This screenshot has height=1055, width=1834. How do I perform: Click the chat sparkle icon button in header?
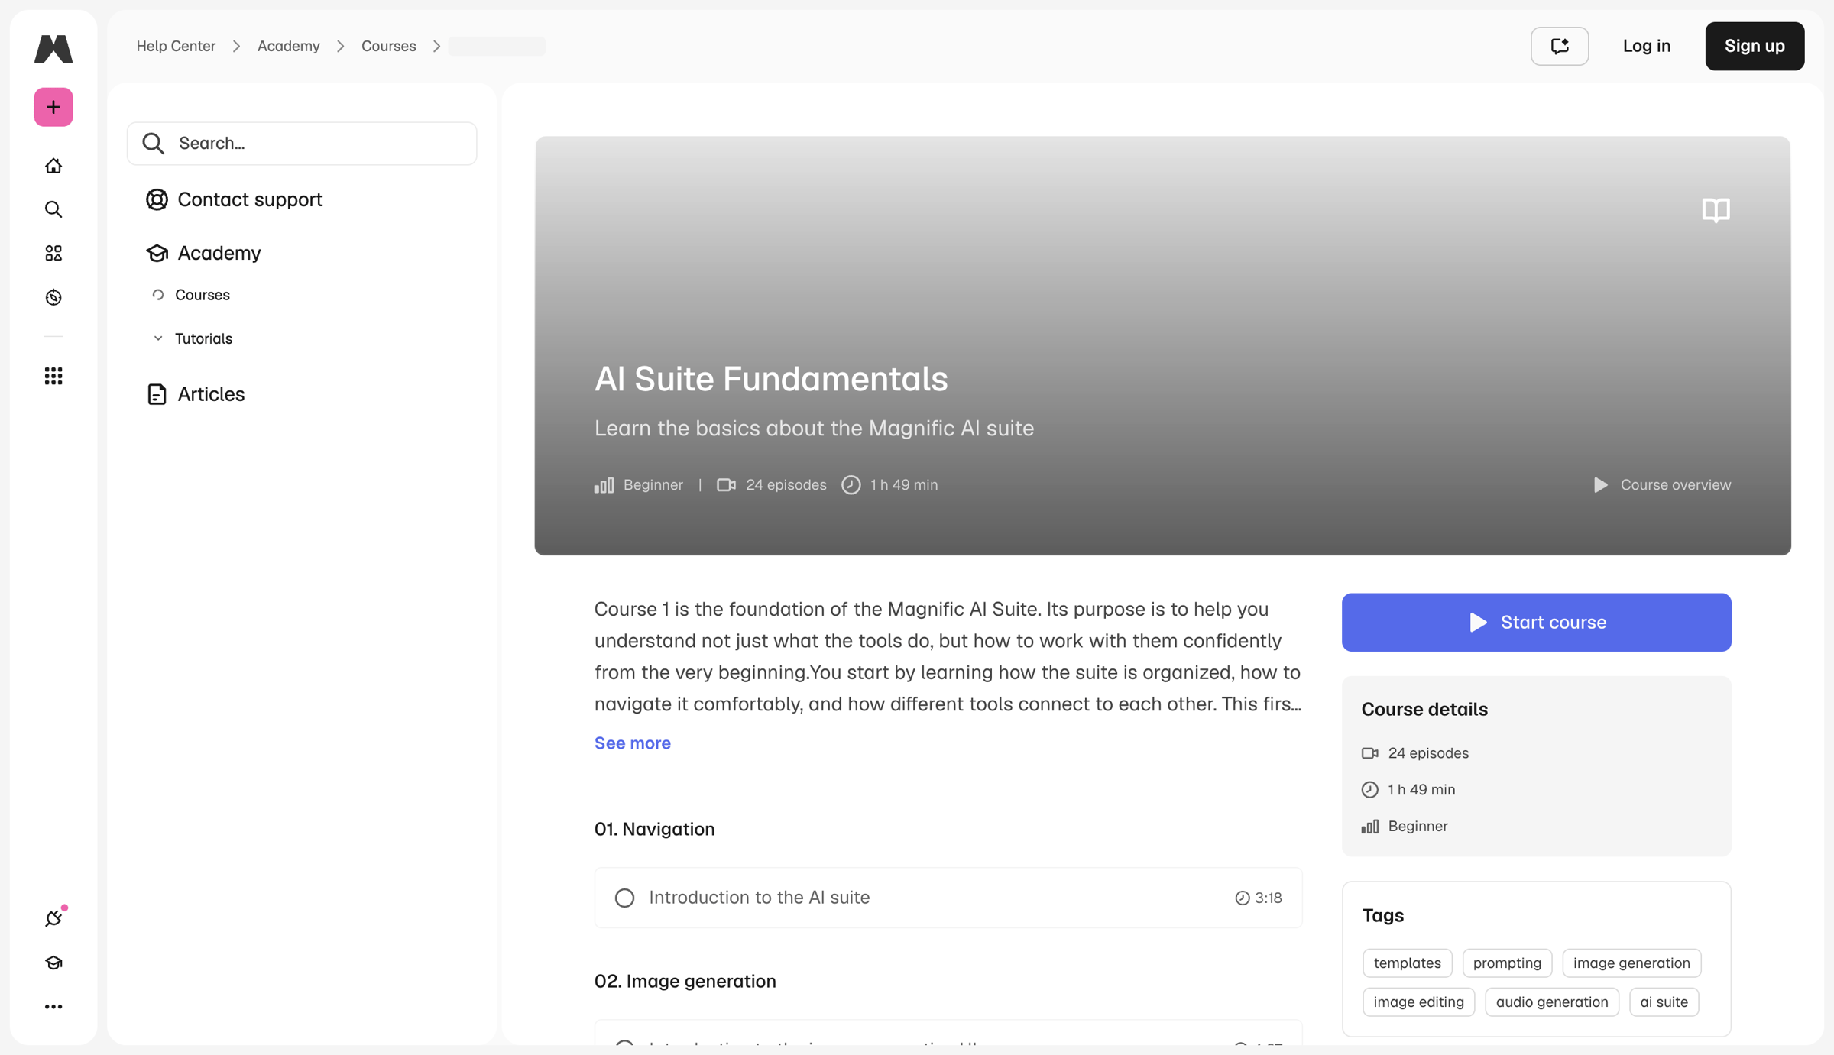click(x=1560, y=46)
